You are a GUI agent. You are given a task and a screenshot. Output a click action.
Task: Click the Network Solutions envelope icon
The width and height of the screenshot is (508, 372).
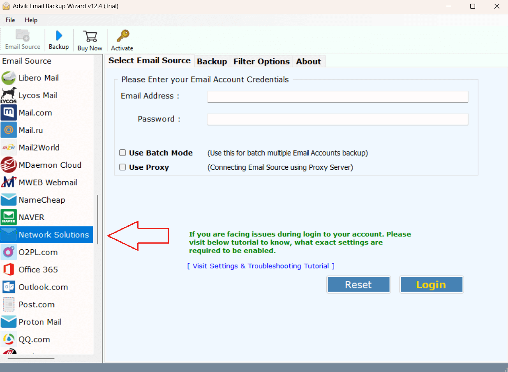(x=9, y=235)
